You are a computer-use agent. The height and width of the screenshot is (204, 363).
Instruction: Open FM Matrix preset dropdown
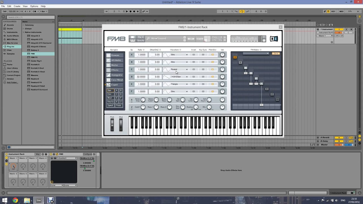point(256,53)
